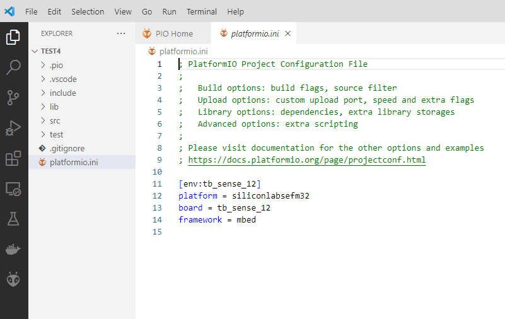Click the value 'mbed' on line 14
This screenshot has width=505, height=319.
click(x=246, y=219)
